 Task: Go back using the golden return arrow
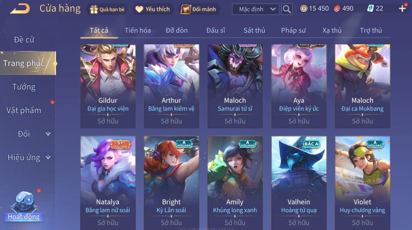click(x=20, y=8)
